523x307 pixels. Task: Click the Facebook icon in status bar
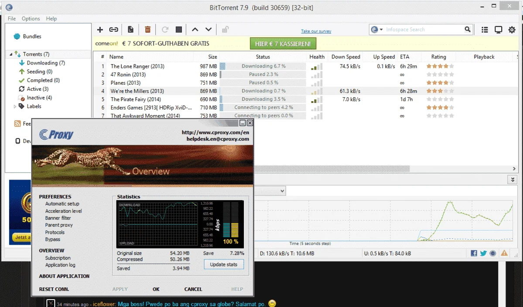click(x=474, y=253)
